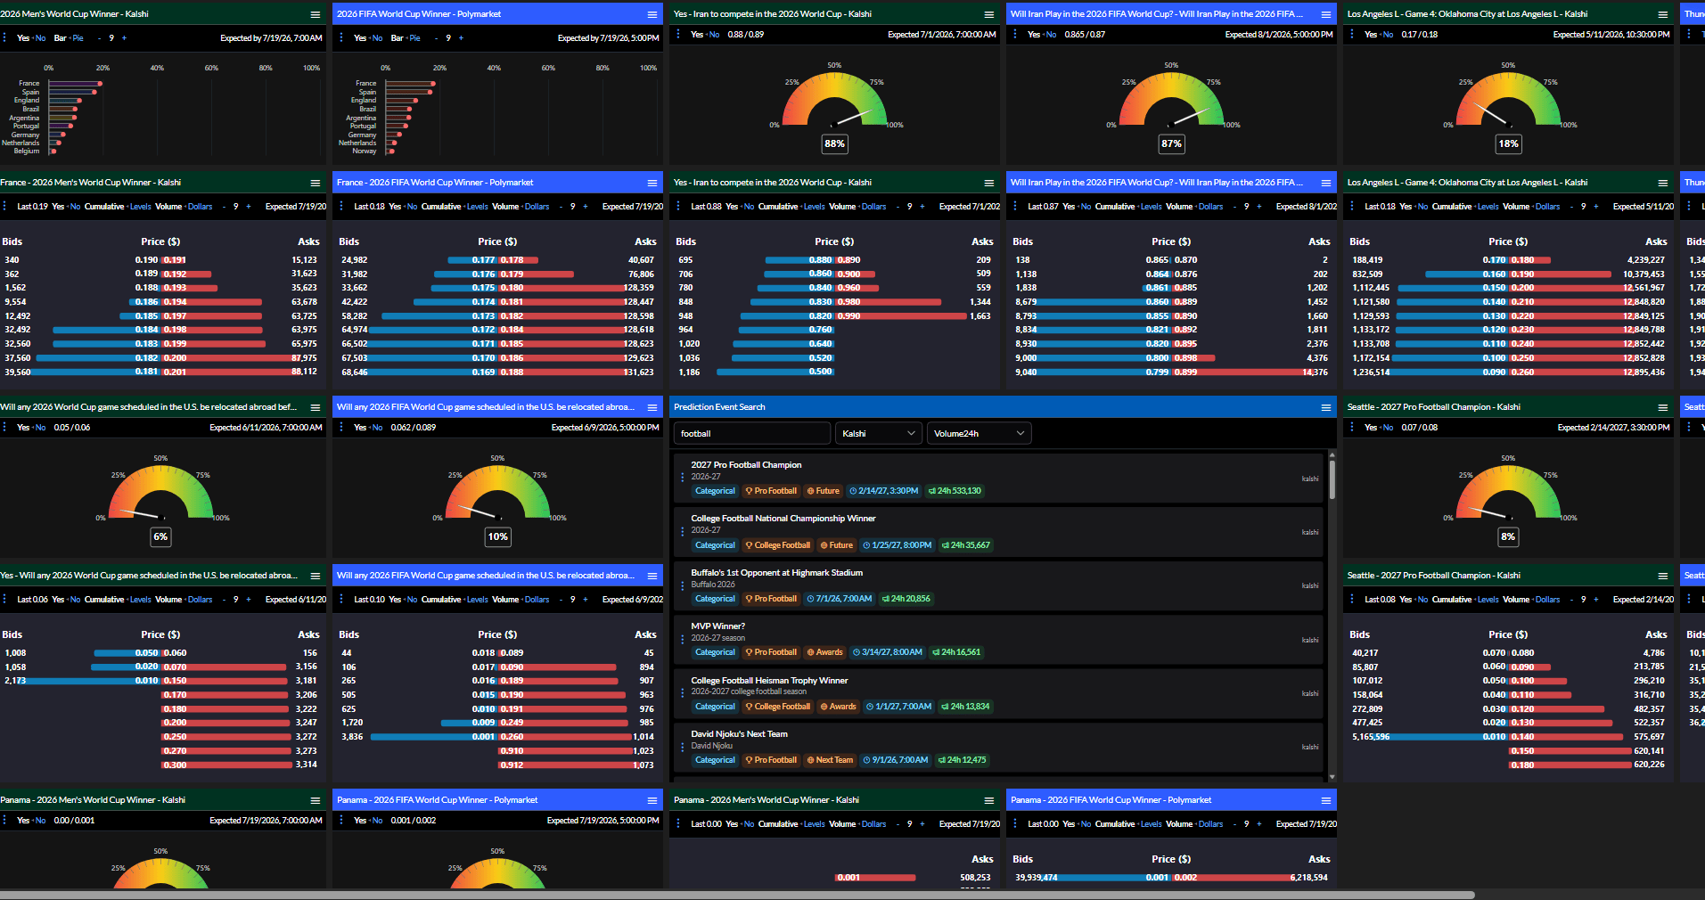
Task: Switch to Pie view in 2026 FIFA World Cup Winner Polymarket chart
Action: [415, 38]
